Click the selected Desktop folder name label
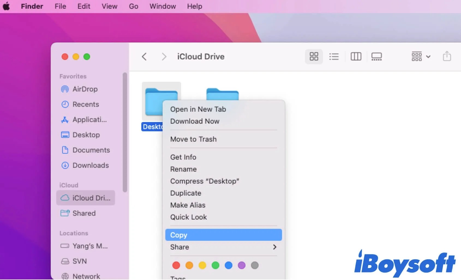This screenshot has height=280, width=461. pyautogui.click(x=152, y=127)
